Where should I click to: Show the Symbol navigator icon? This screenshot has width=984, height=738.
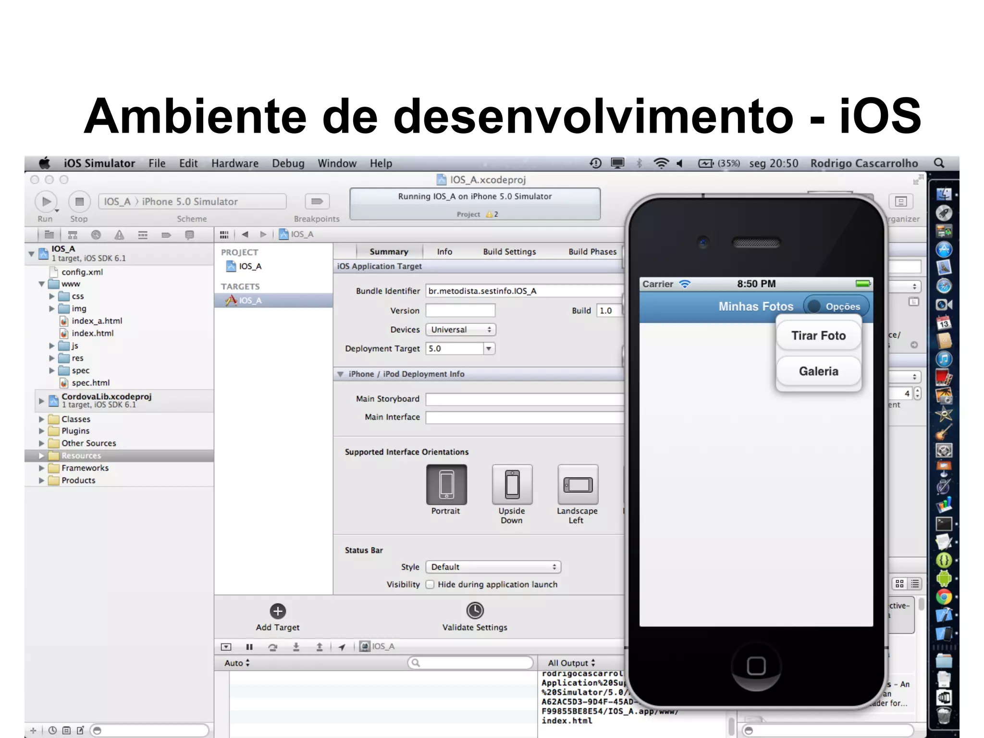[x=73, y=234]
